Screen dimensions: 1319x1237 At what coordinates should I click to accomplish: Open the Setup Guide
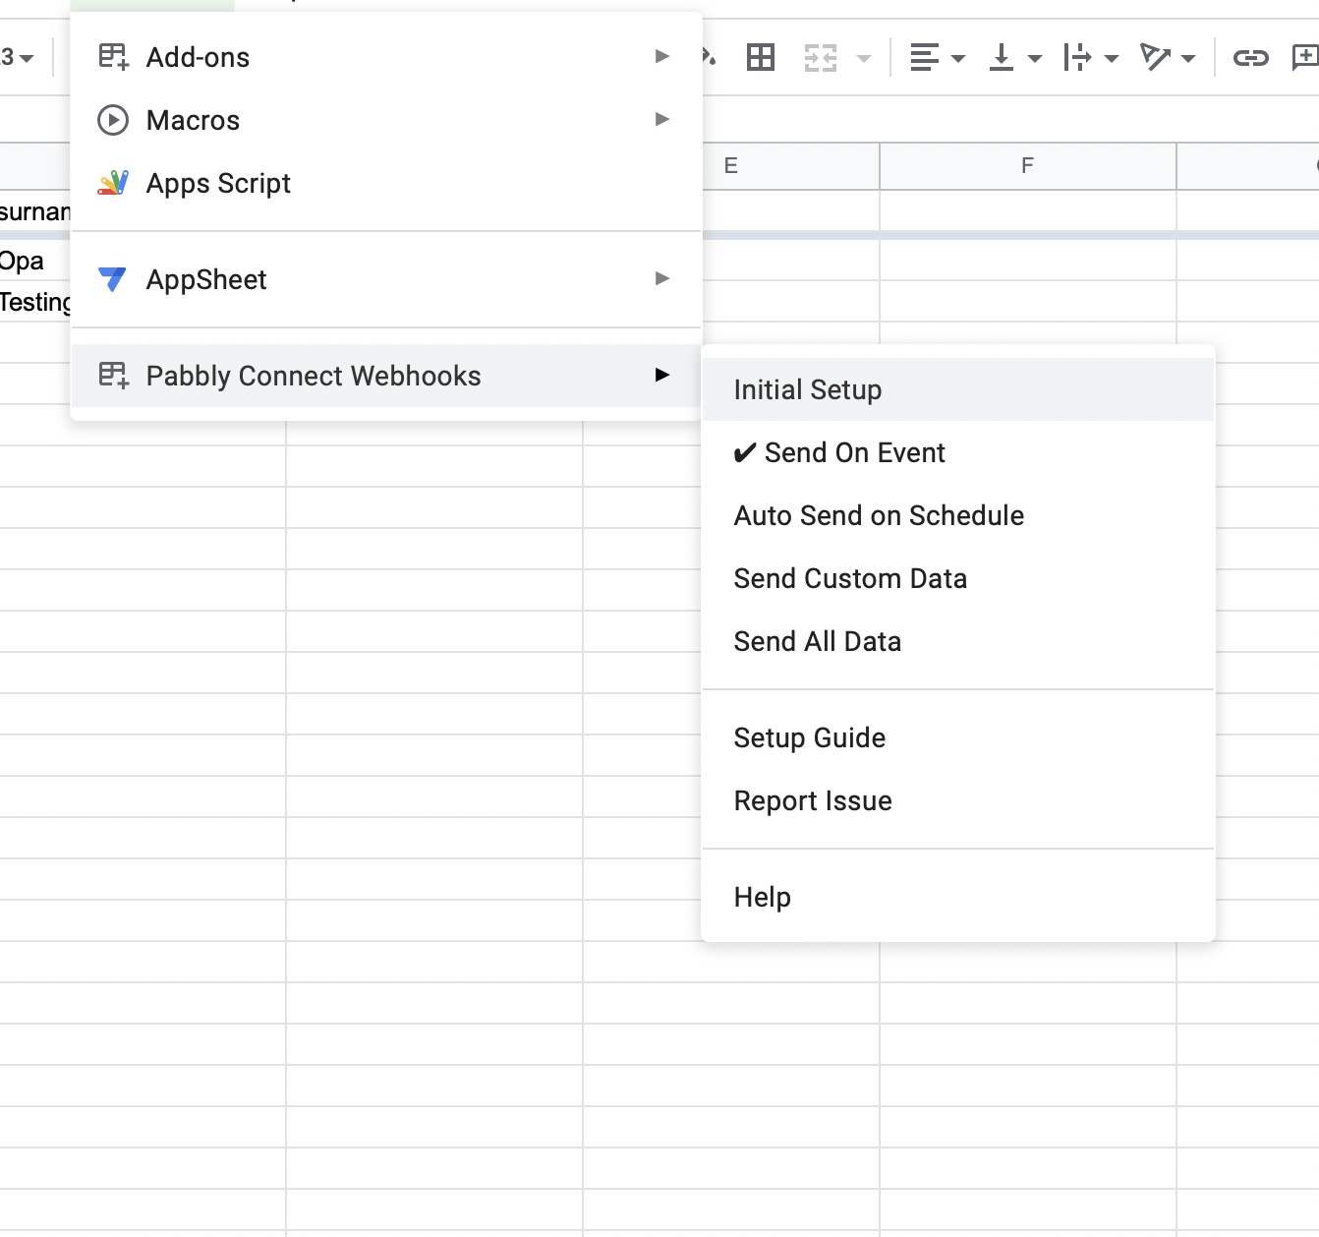[958, 737]
